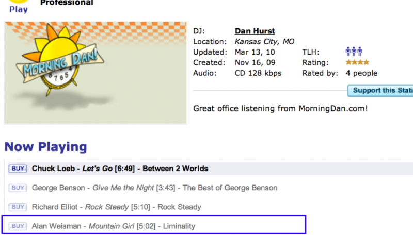Viewport: 413px width, 235px height.
Task: Open the Morning Dan station logo
Action: click(96, 72)
